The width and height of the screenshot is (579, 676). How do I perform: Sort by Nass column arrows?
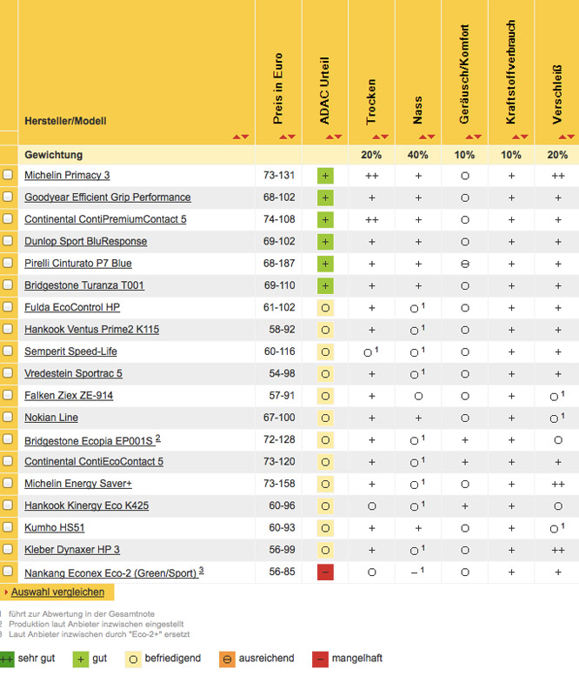[427, 137]
